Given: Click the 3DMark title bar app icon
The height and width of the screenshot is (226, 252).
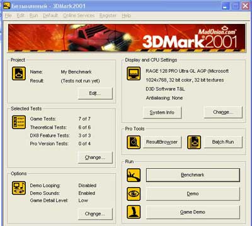Looking at the screenshot, I should pos(7,6).
